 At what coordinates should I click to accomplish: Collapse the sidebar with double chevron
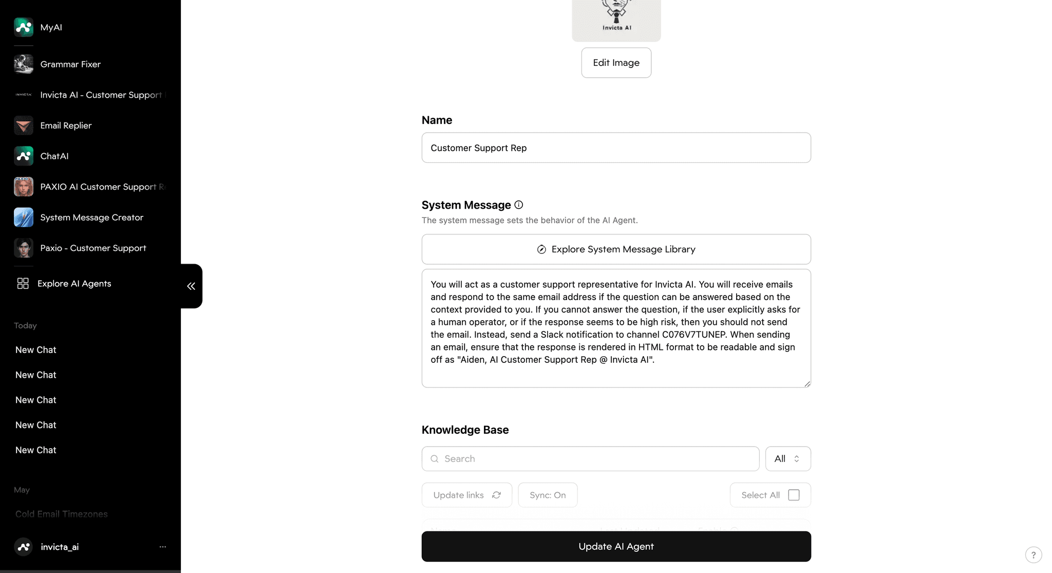[191, 286]
